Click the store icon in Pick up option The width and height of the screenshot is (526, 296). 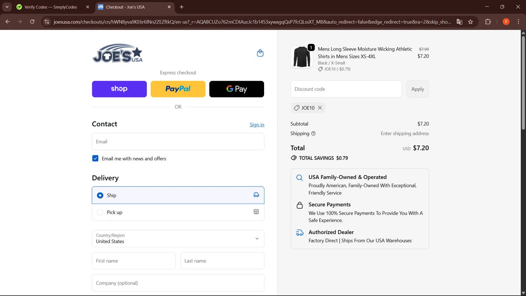(256, 212)
